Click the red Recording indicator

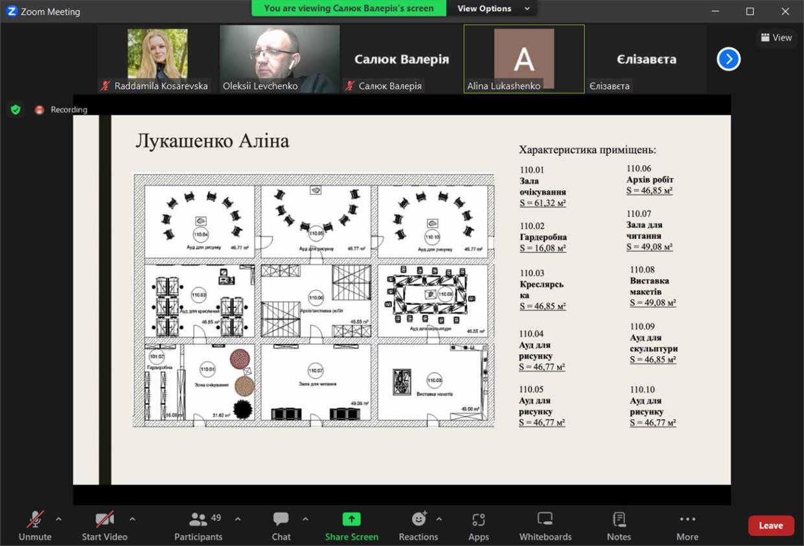61,109
